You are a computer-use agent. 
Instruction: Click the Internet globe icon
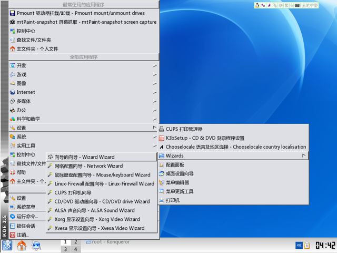[x=13, y=92]
